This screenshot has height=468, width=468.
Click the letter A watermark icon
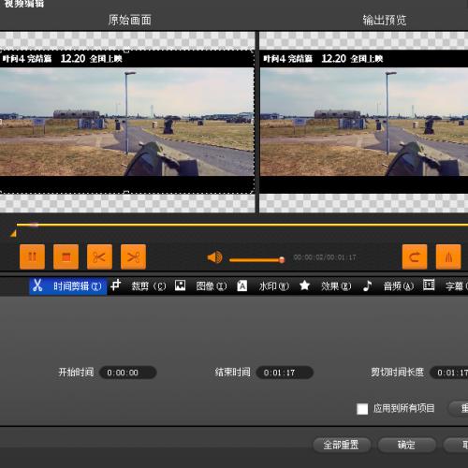242,285
